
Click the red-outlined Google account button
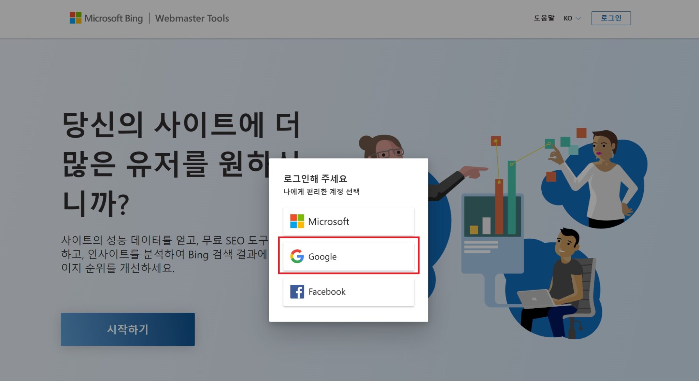pyautogui.click(x=348, y=256)
